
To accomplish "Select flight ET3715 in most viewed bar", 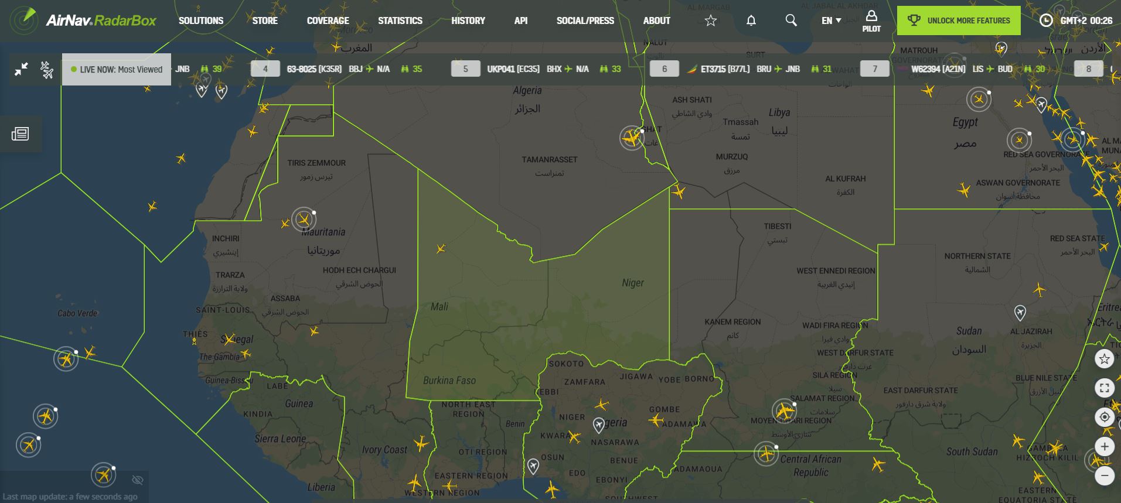I will click(x=725, y=69).
